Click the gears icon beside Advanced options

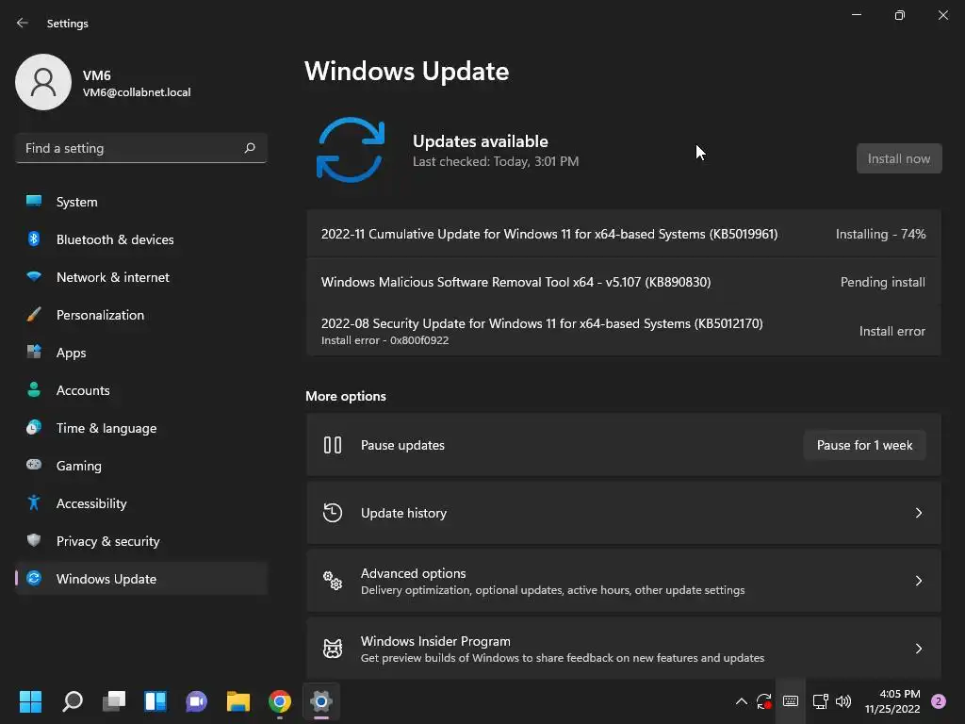333,581
